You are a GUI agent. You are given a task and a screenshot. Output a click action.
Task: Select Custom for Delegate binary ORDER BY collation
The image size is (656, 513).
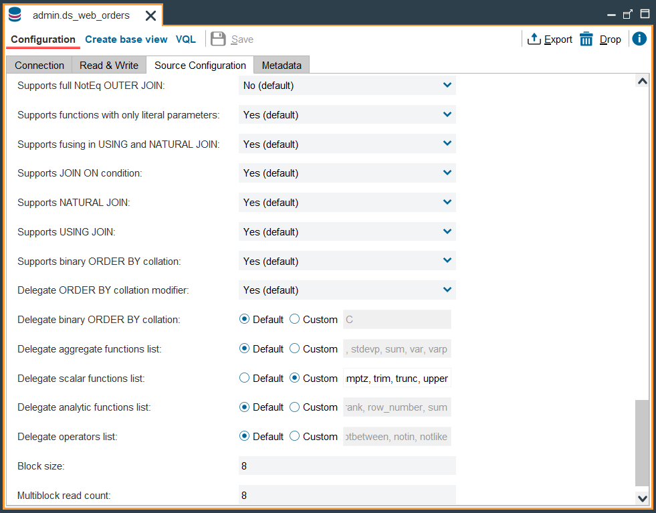click(x=294, y=319)
